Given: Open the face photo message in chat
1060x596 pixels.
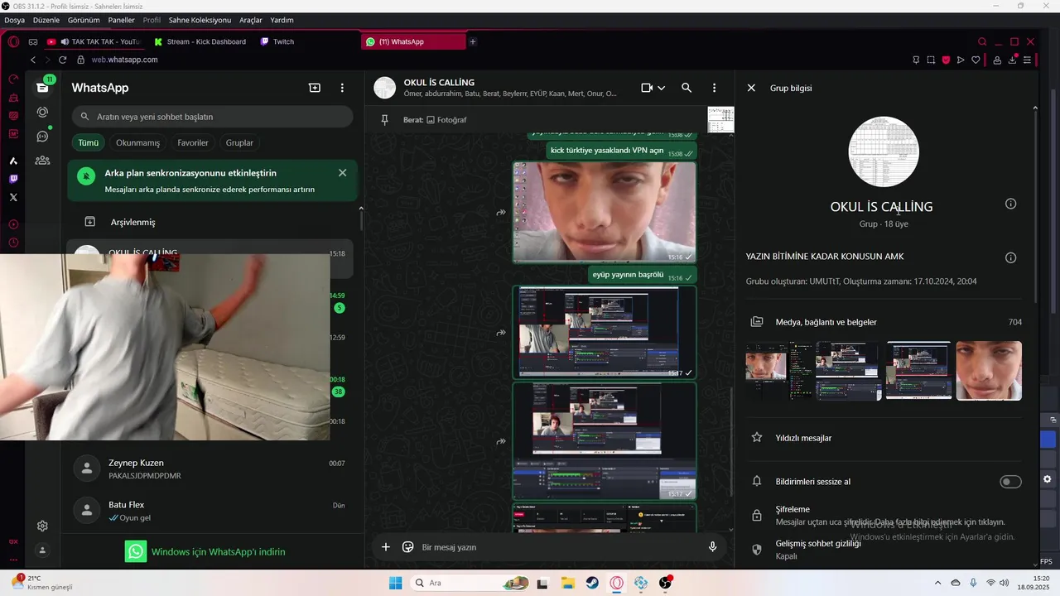Looking at the screenshot, I should [x=605, y=212].
